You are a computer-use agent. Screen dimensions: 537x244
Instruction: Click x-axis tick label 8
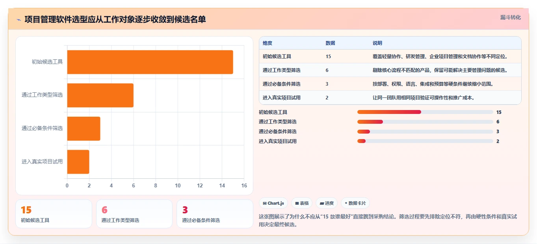pos(156,185)
